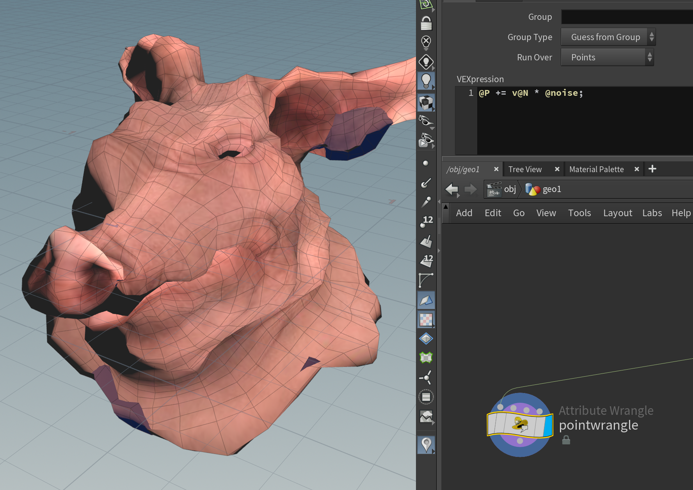Open the Layout menu in network editor
This screenshot has height=490, width=693.
point(617,213)
